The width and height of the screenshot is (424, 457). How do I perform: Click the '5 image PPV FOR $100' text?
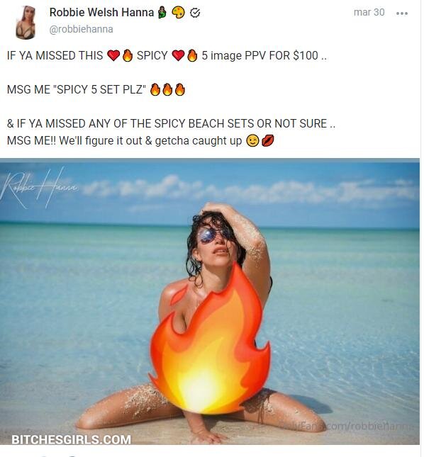(x=260, y=55)
